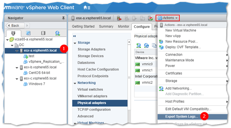Open VMkernel adapters settings
Viewport: 231px width, 128px height.
[92, 96]
